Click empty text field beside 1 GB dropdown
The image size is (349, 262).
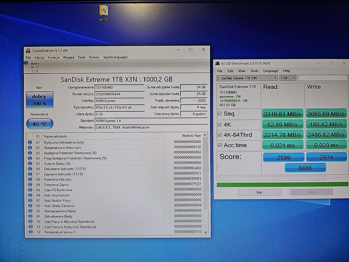(323, 78)
